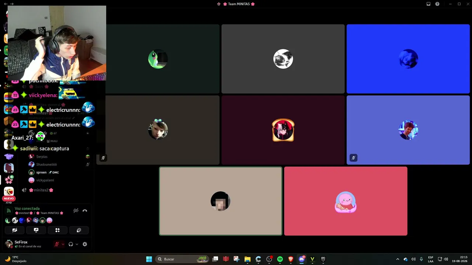472x265 pixels.
Task: Expand audio output options arrow
Action: [x=77, y=244]
